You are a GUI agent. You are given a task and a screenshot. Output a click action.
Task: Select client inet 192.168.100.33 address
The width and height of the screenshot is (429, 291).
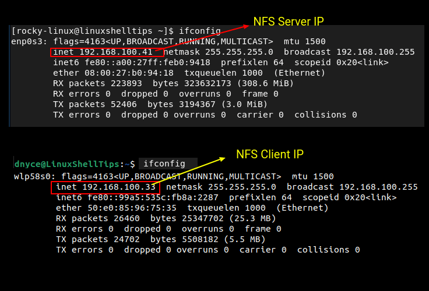click(x=106, y=187)
